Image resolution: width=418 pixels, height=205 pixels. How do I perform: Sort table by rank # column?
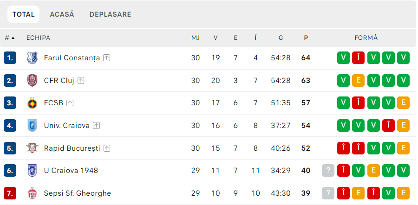(9, 38)
